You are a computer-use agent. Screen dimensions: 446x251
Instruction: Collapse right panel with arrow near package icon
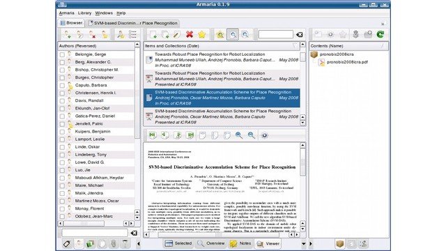click(x=311, y=244)
